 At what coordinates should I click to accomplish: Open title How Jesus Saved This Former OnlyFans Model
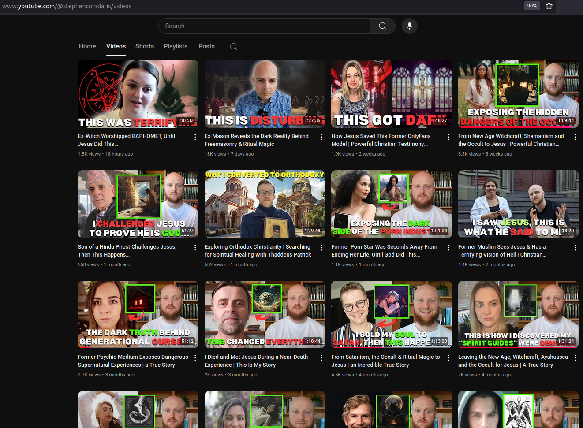[x=381, y=140]
